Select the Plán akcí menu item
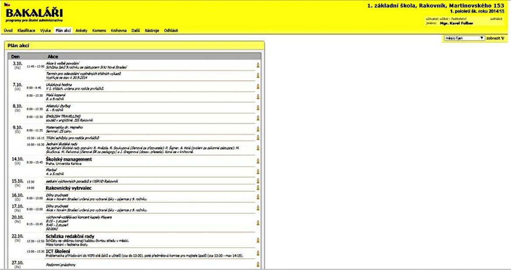Viewport: 511px width, 270px height. [x=63, y=31]
